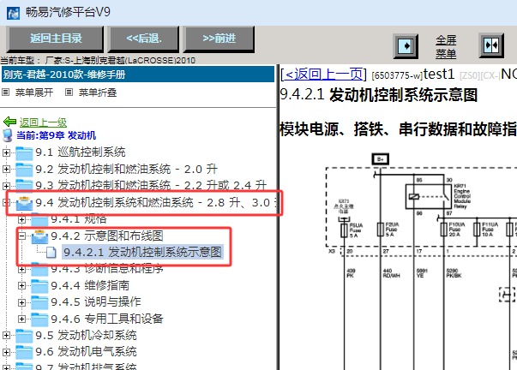Image resolution: width=517 pixels, height=370 pixels.
Task: Expand the 9.6 发动机电气系统 node
Action: 6,352
